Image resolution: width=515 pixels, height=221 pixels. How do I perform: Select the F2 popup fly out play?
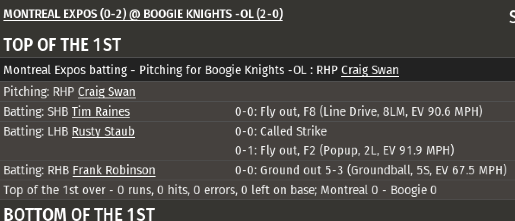pos(344,151)
